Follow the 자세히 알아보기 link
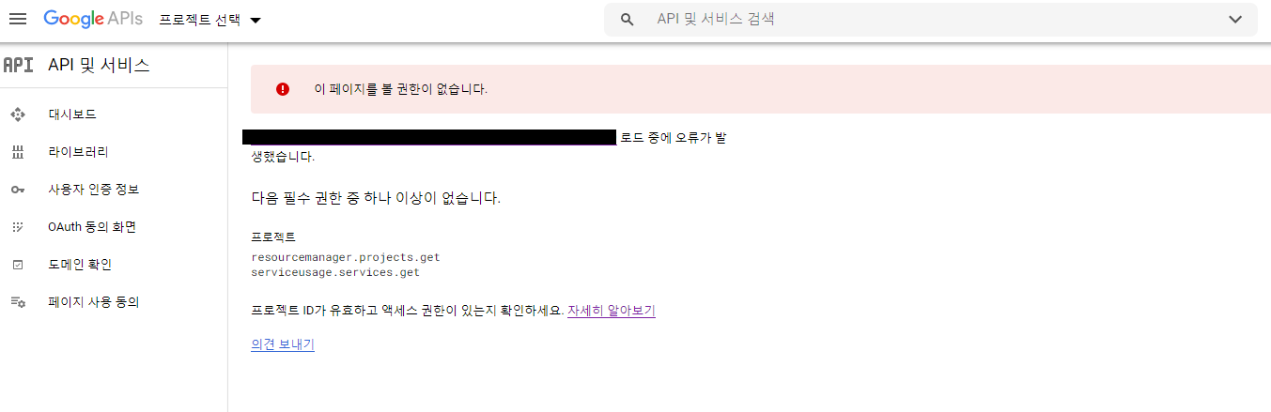Image resolution: width=1271 pixels, height=412 pixels. pos(612,311)
